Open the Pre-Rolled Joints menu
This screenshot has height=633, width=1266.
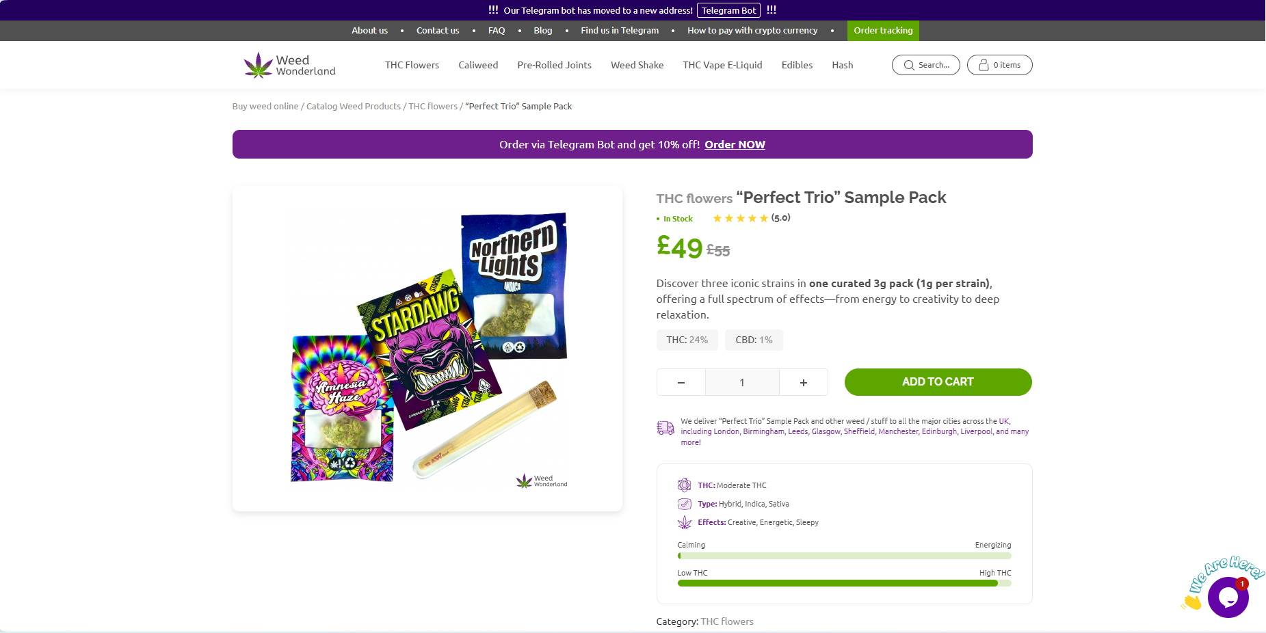554,65
